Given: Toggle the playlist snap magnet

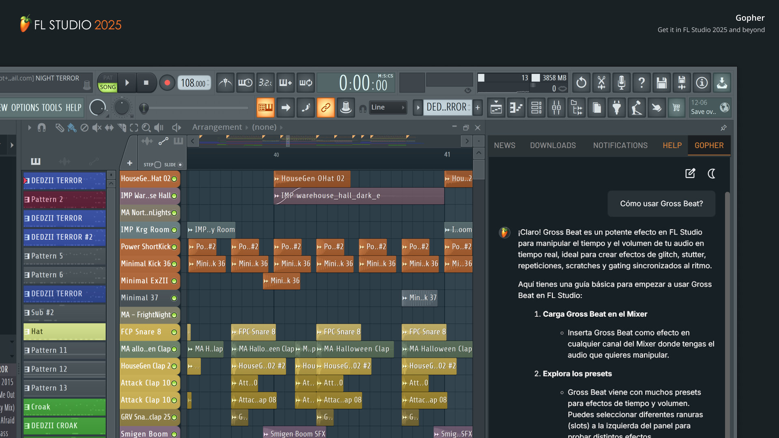Looking at the screenshot, I should click(41, 128).
